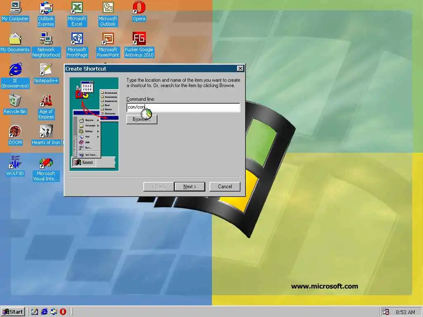
Task: Launch Opera from the quick launch bar
Action: pos(63,312)
